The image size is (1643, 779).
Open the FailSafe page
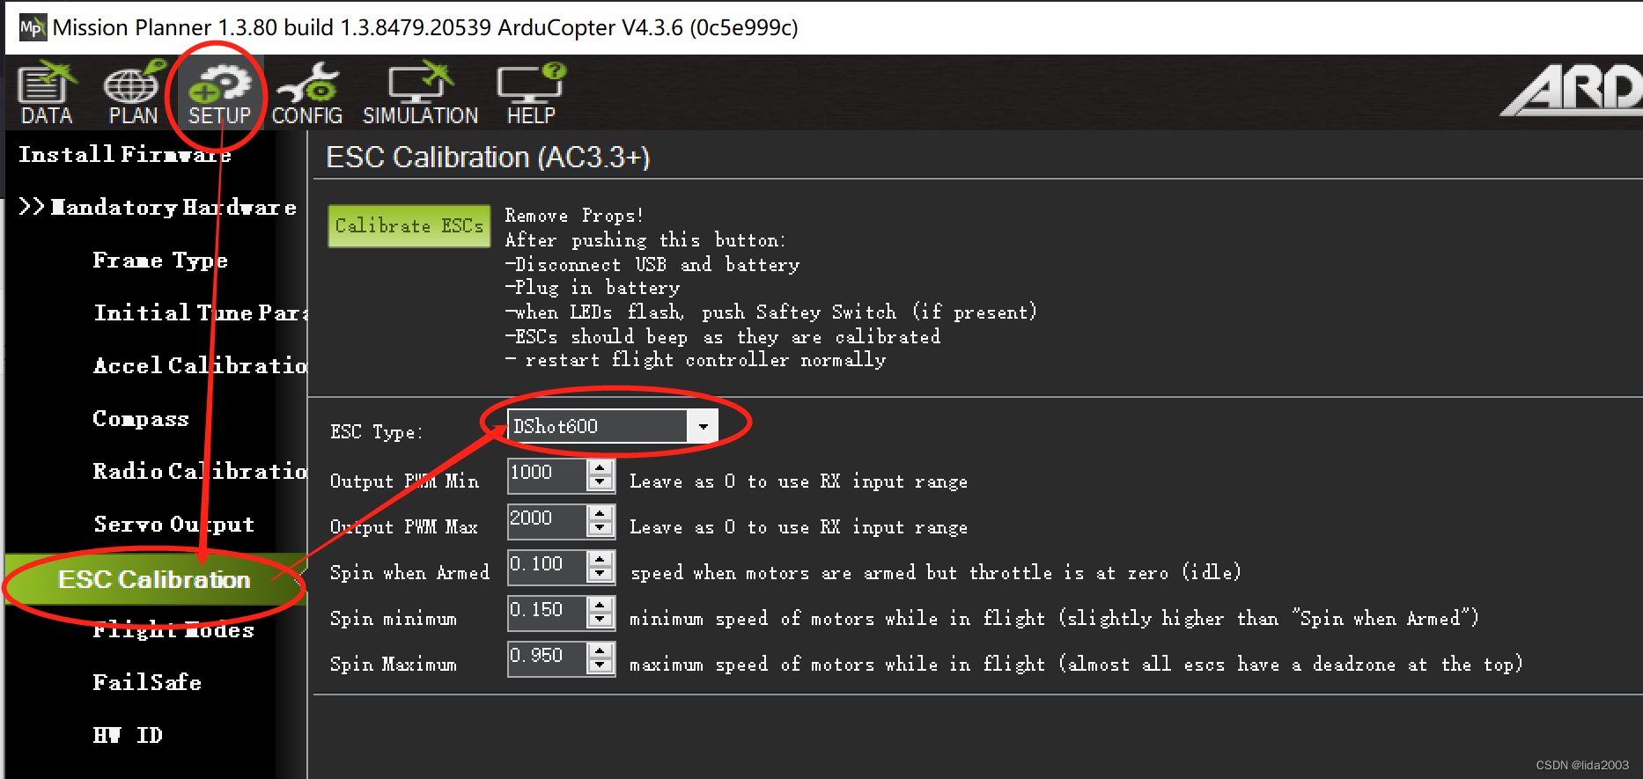[x=147, y=683]
